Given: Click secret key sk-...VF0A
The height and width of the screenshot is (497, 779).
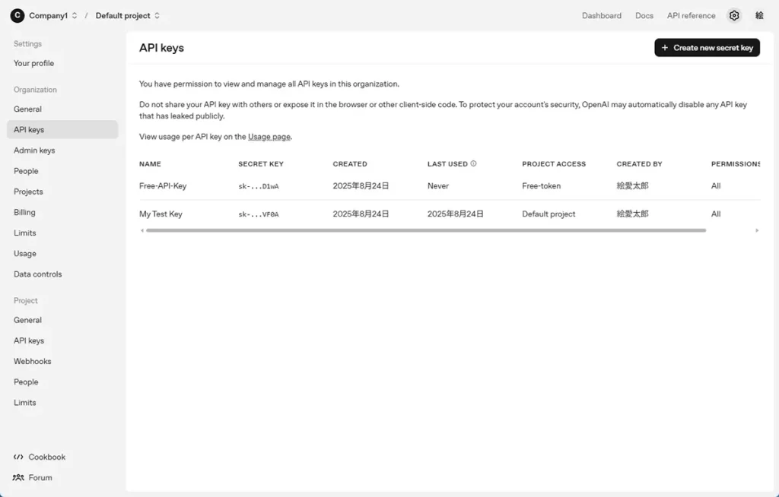Looking at the screenshot, I should click(x=259, y=214).
